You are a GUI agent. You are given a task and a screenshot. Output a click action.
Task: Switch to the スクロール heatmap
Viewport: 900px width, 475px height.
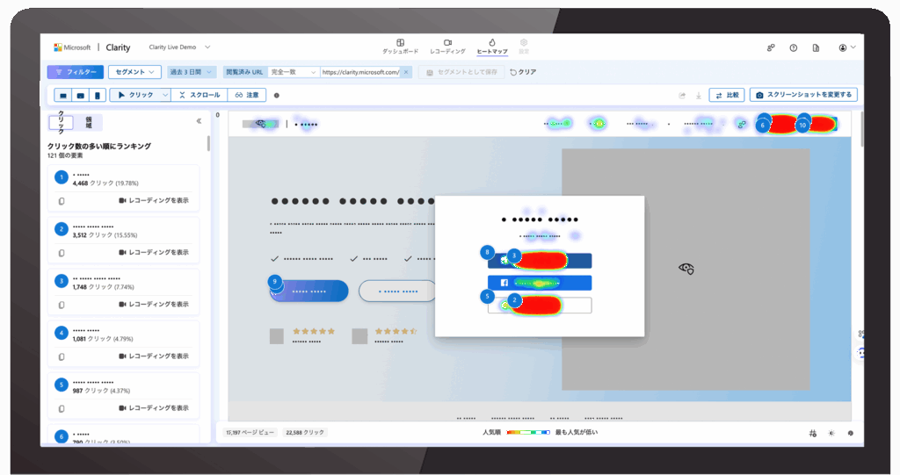click(x=200, y=95)
